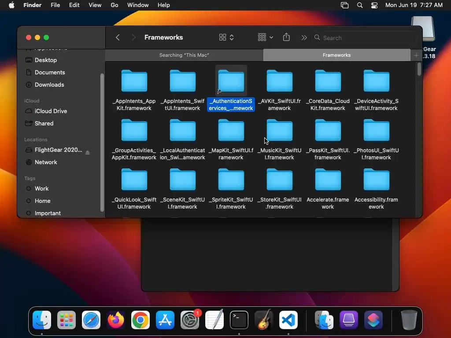The height and width of the screenshot is (338, 451).
Task: Open the Window menu
Action: click(138, 5)
